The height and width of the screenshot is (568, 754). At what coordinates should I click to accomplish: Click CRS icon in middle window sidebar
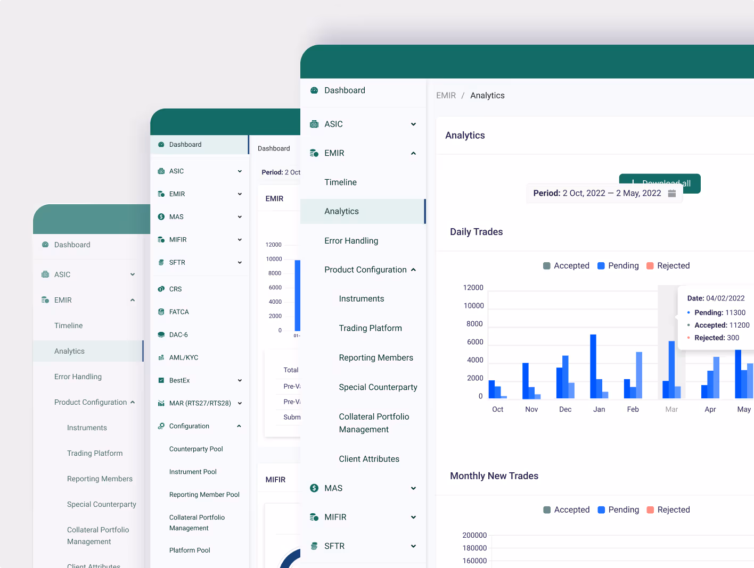(161, 289)
